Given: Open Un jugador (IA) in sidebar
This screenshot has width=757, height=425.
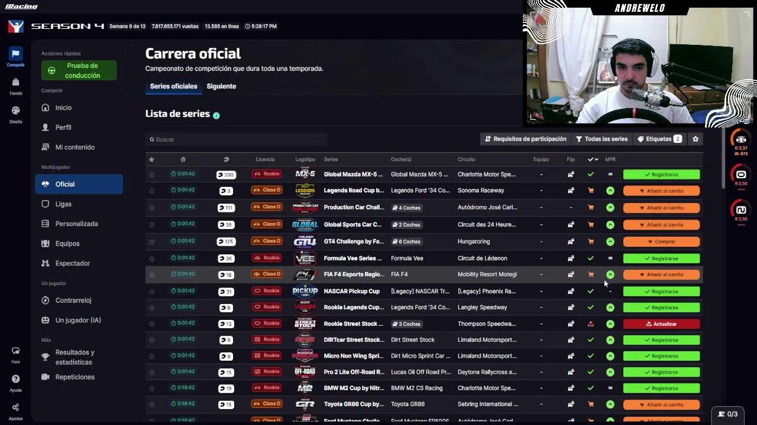Looking at the screenshot, I should (x=79, y=321).
